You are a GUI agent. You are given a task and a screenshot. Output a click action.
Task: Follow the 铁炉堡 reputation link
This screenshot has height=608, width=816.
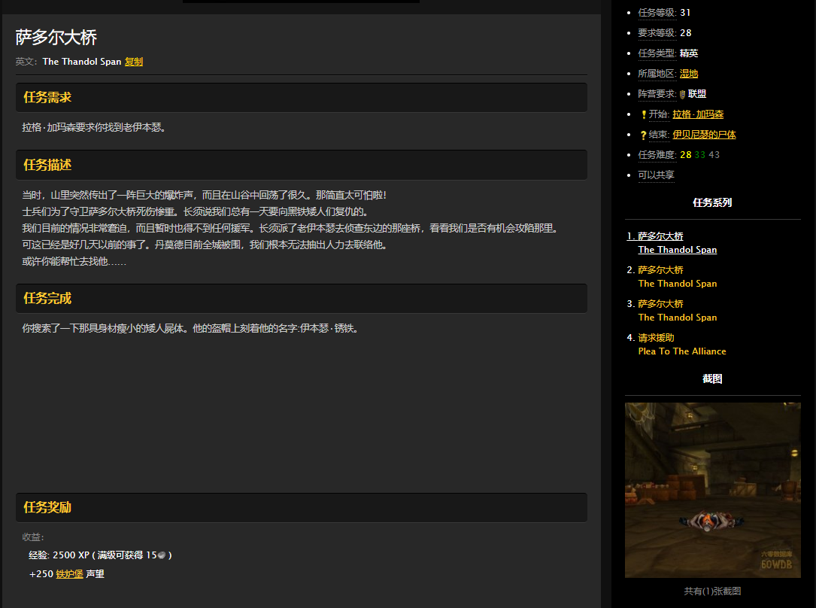[x=69, y=574]
